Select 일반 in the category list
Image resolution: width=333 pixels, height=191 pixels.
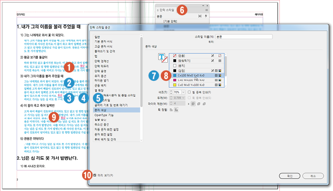(x=97, y=37)
